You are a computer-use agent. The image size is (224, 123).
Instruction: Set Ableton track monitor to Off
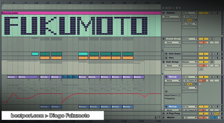point(195,20)
